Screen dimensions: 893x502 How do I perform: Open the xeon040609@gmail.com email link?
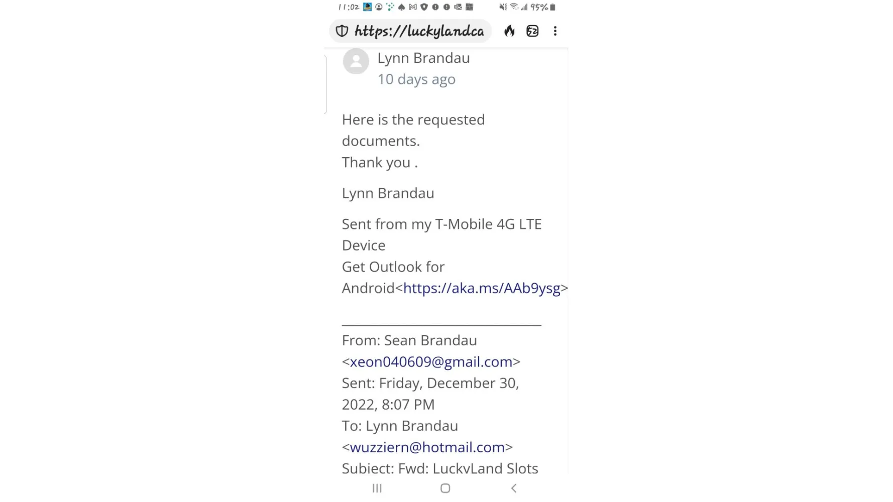click(x=431, y=362)
